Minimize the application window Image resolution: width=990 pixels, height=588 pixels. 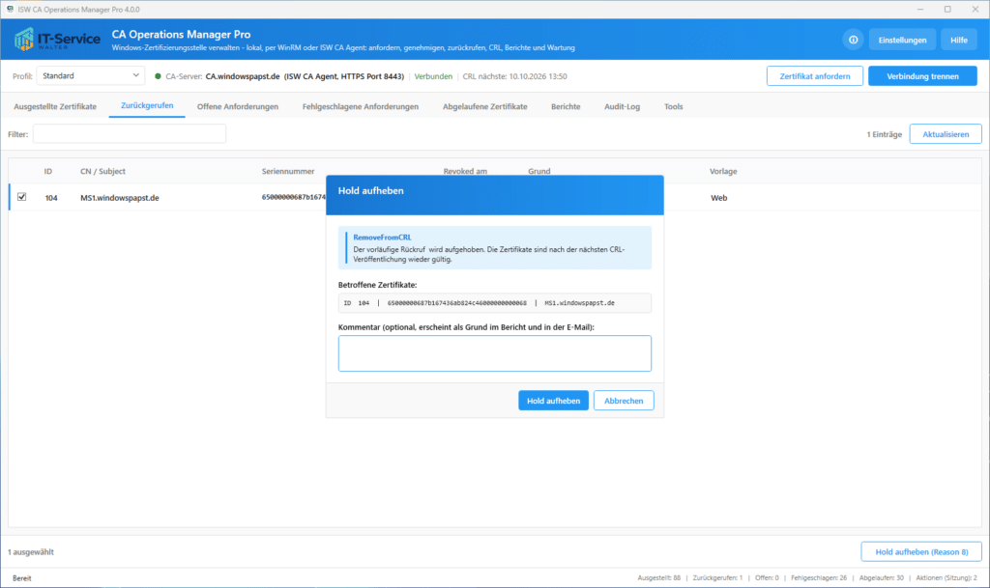pyautogui.click(x=920, y=10)
